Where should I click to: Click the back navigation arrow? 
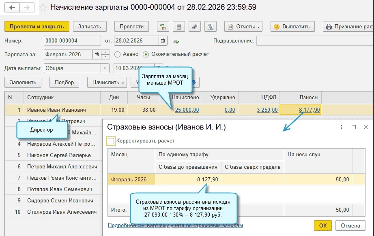(x=12, y=7)
